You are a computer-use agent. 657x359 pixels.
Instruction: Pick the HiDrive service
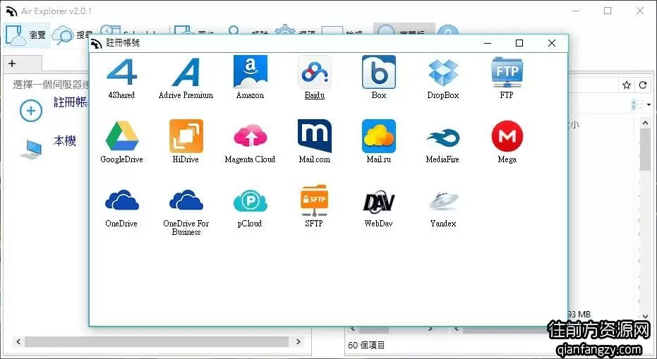click(186, 142)
